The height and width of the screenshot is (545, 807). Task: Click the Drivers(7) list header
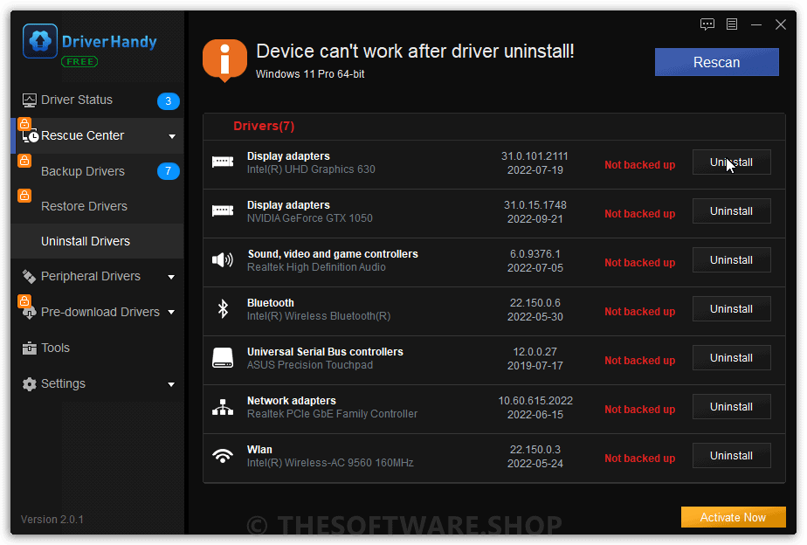point(264,126)
